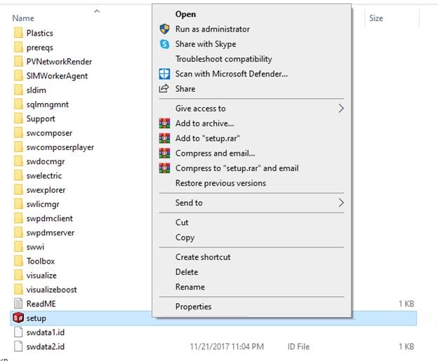Click the Run as administrator shield icon
Viewport: 438px width, 361px height.
[164, 29]
